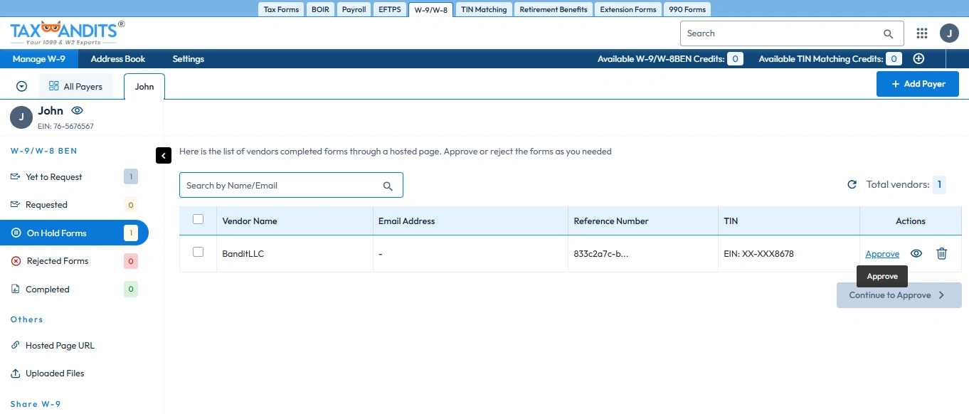The image size is (969, 414).
Task: Click the refresh icon beside Total vendors
Action: [x=852, y=185]
